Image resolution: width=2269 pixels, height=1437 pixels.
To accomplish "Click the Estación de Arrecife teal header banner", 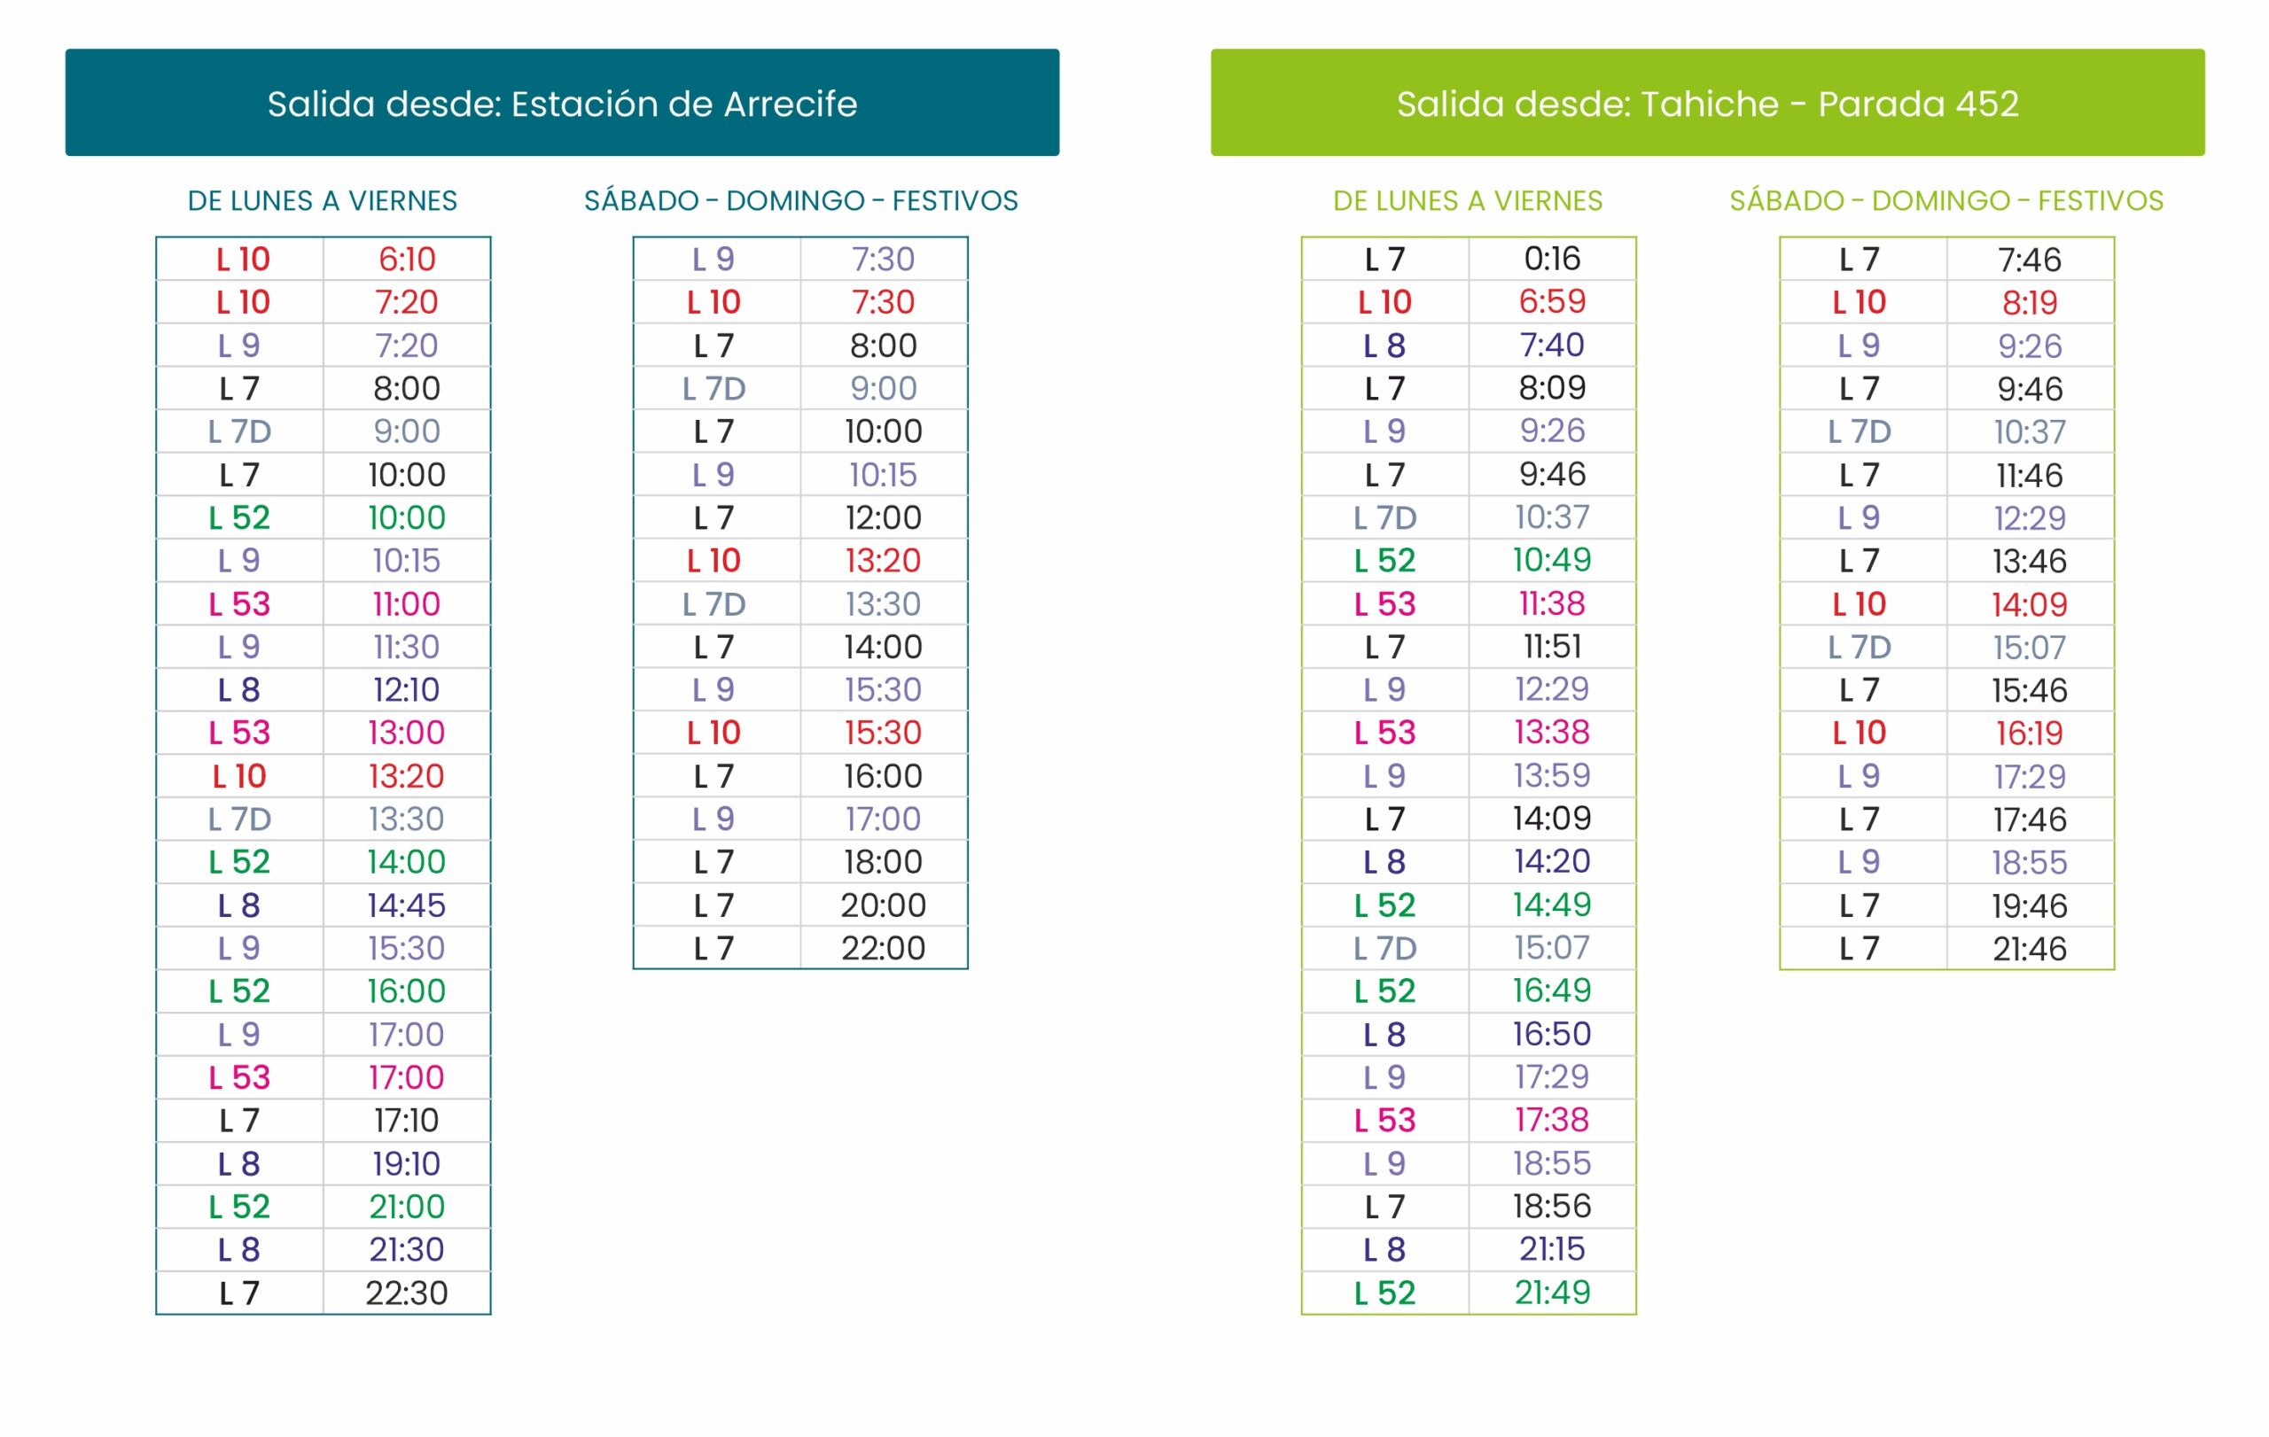I will (x=562, y=103).
